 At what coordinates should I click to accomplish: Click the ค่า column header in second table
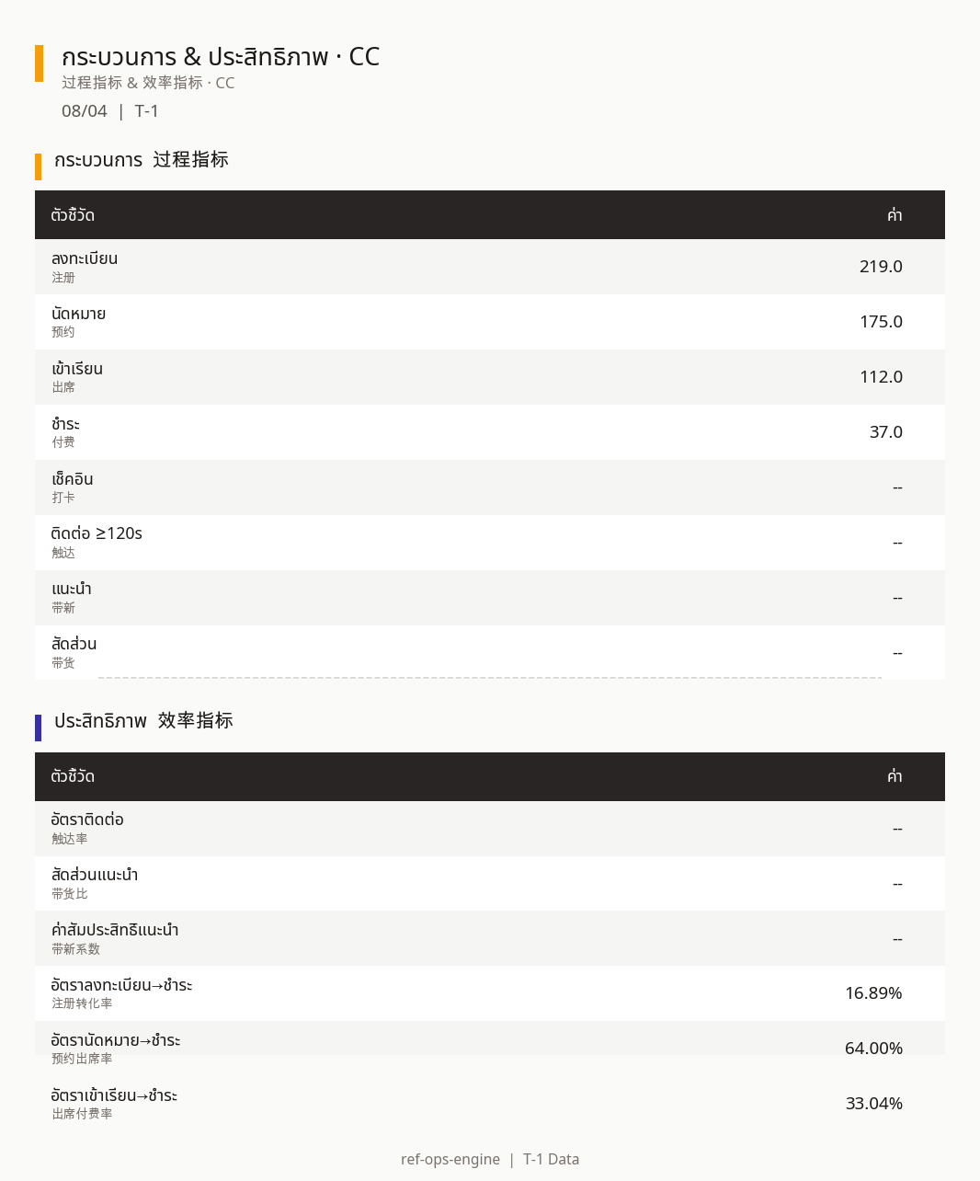tap(895, 776)
